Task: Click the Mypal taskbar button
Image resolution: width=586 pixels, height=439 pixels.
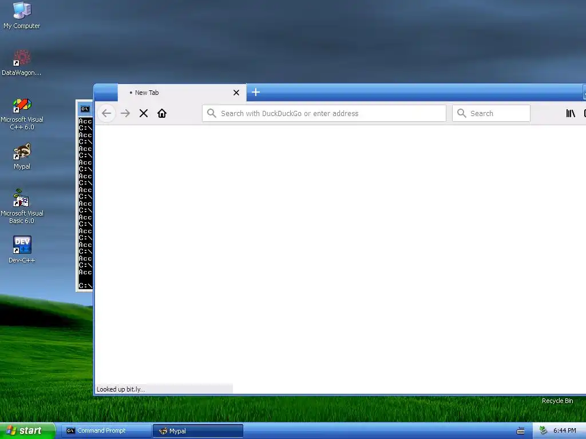Action: coord(198,431)
